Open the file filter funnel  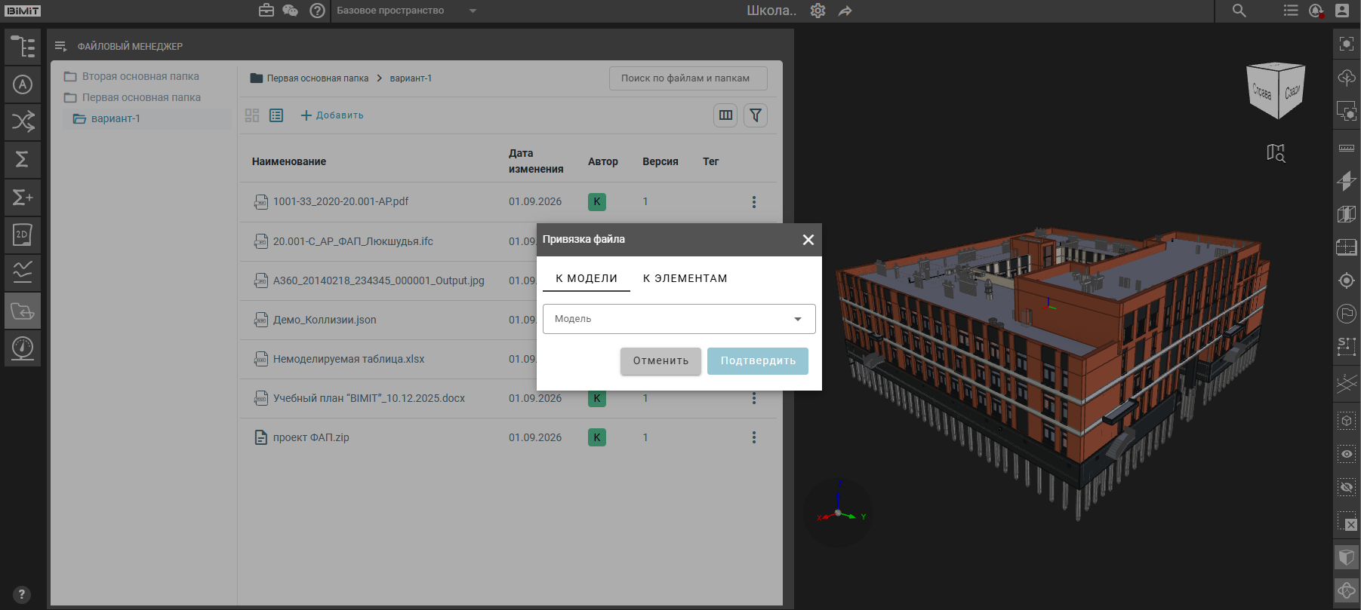pos(756,115)
